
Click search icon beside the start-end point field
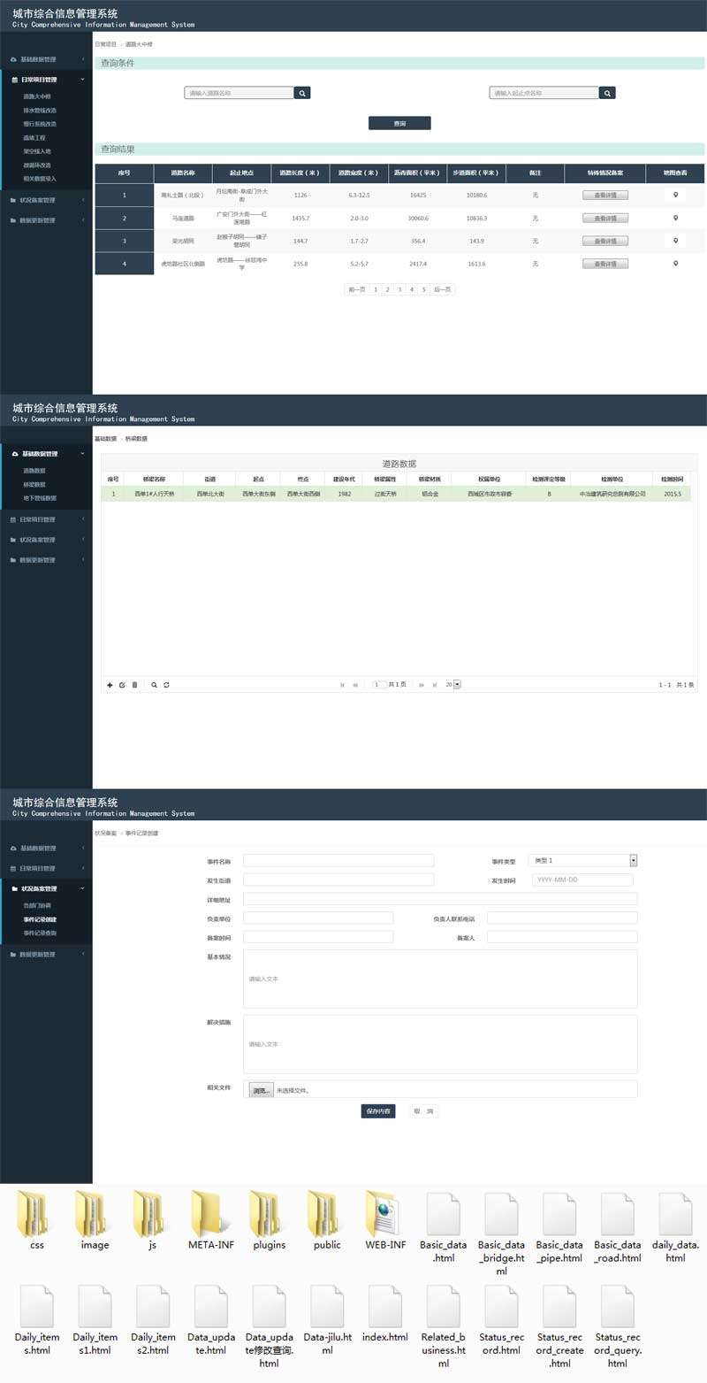pos(607,93)
